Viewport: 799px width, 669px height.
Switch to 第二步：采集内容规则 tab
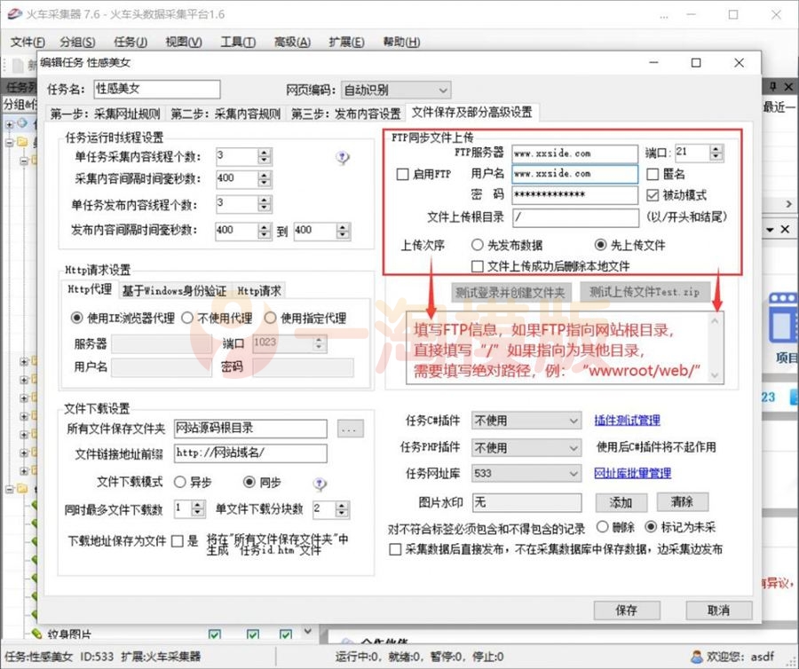[225, 114]
